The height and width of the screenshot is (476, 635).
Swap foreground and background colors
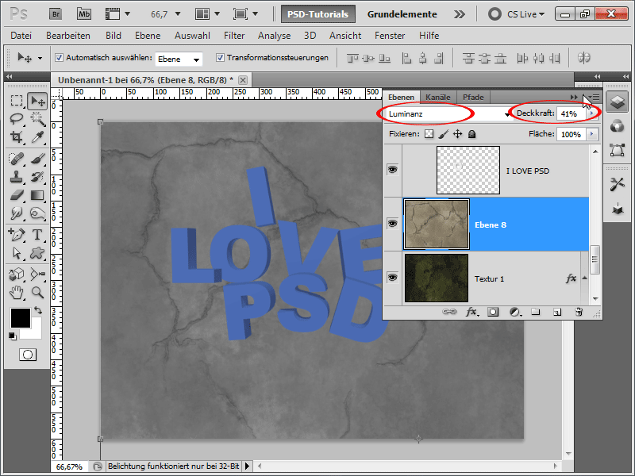38,310
